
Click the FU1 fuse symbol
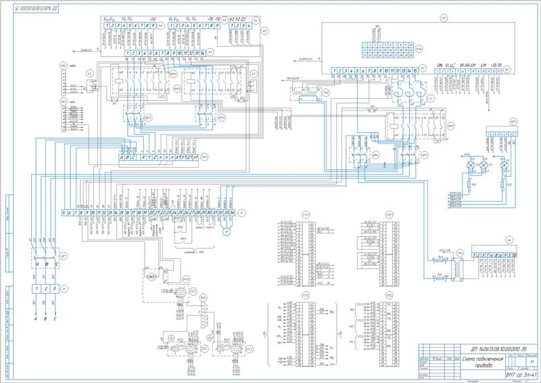[468, 185]
